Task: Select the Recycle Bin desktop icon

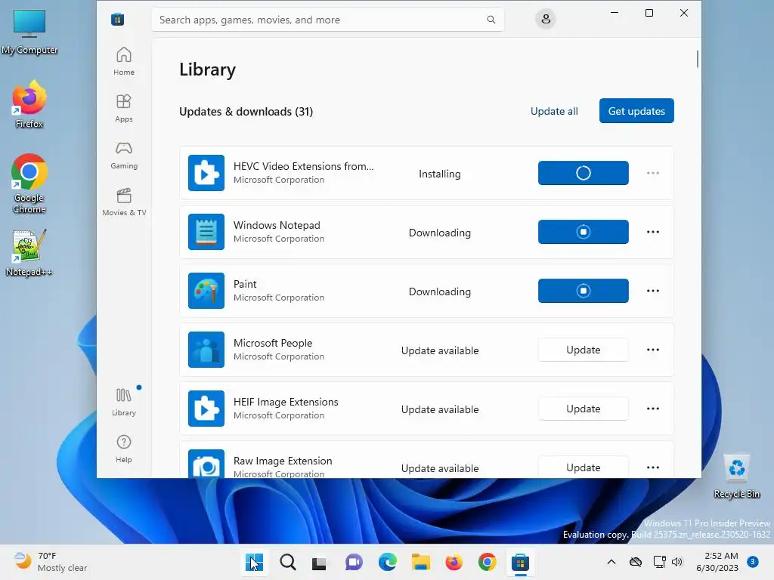Action: [x=737, y=477]
